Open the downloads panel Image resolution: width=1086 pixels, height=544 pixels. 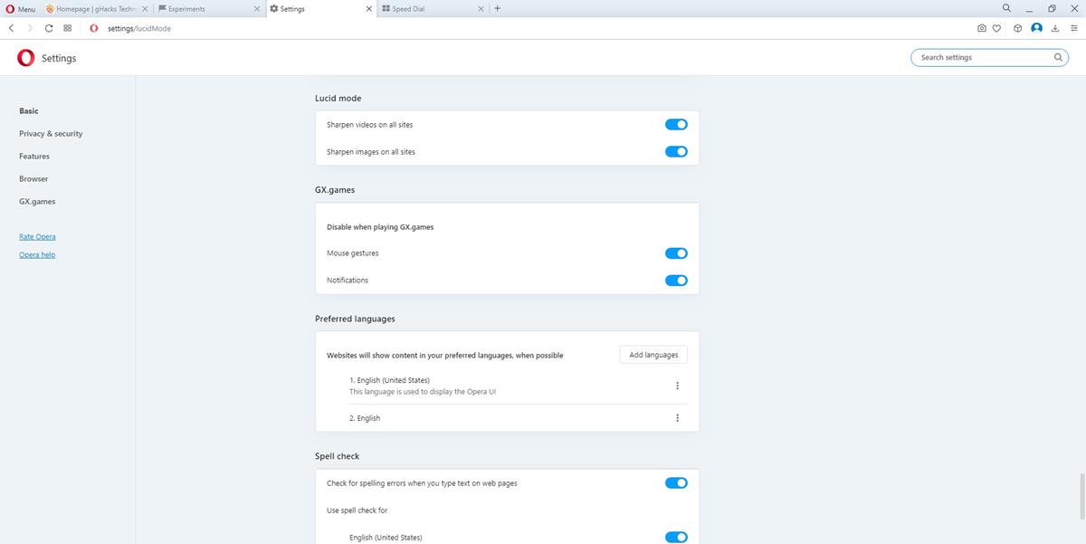[x=1053, y=28]
